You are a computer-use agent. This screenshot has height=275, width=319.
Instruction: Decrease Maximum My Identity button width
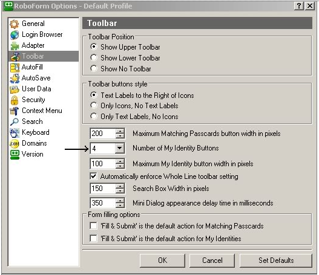tap(120, 166)
